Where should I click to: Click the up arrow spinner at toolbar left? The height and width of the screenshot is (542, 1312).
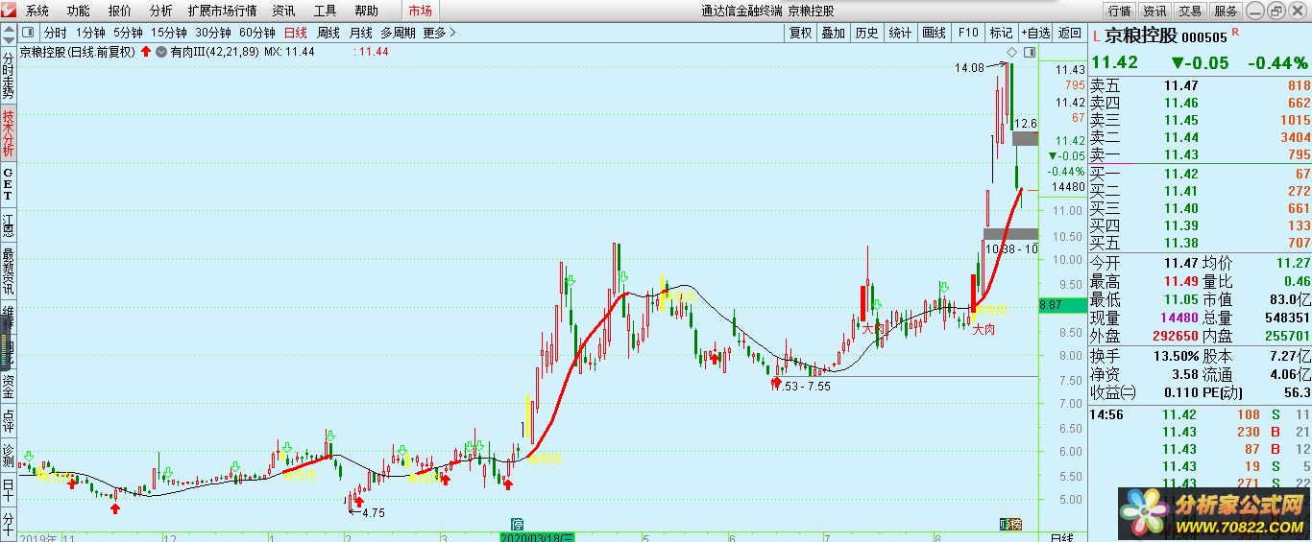pos(10,30)
